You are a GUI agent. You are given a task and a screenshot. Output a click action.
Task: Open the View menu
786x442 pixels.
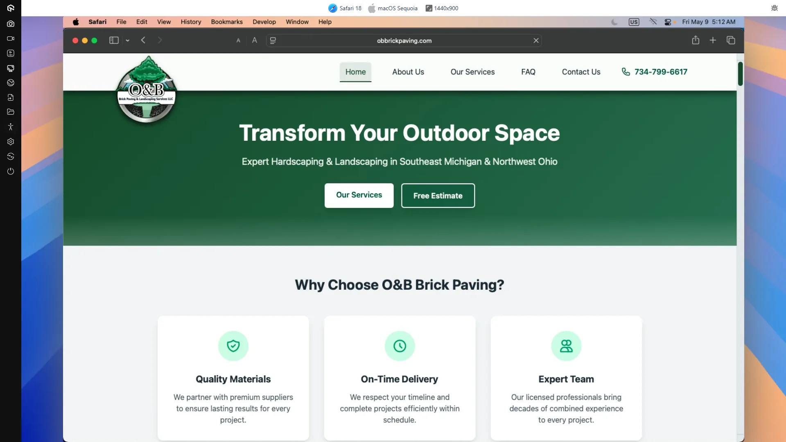tap(164, 22)
